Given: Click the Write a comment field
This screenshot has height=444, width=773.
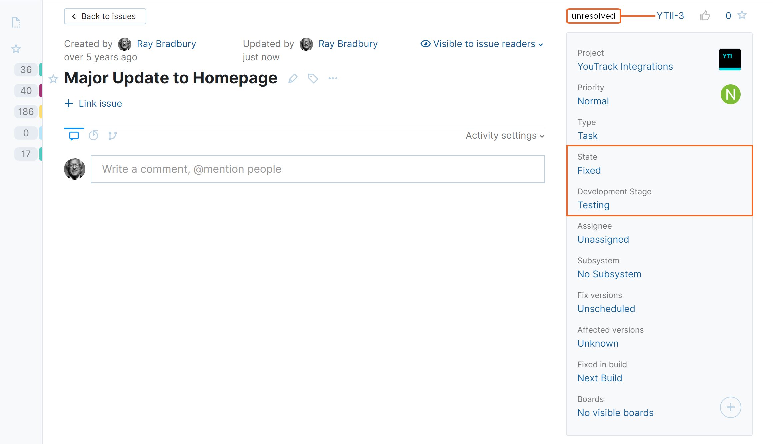Looking at the screenshot, I should click(x=318, y=169).
